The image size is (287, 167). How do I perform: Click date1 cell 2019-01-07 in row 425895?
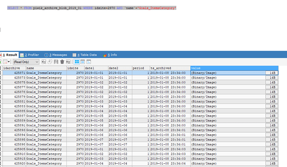pos(96,140)
